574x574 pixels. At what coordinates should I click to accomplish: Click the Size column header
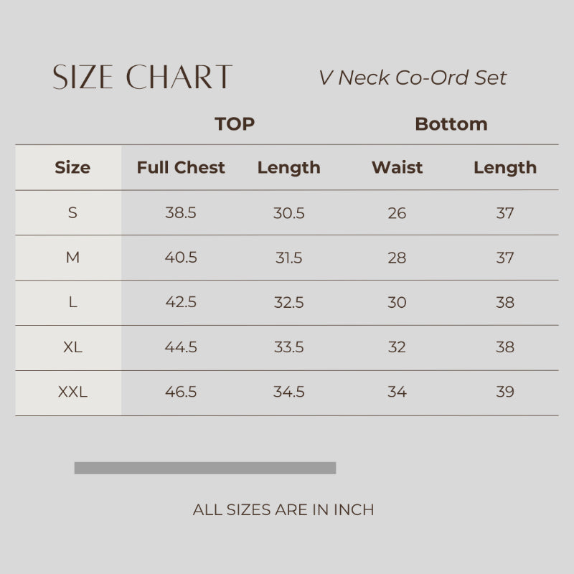tap(72, 168)
